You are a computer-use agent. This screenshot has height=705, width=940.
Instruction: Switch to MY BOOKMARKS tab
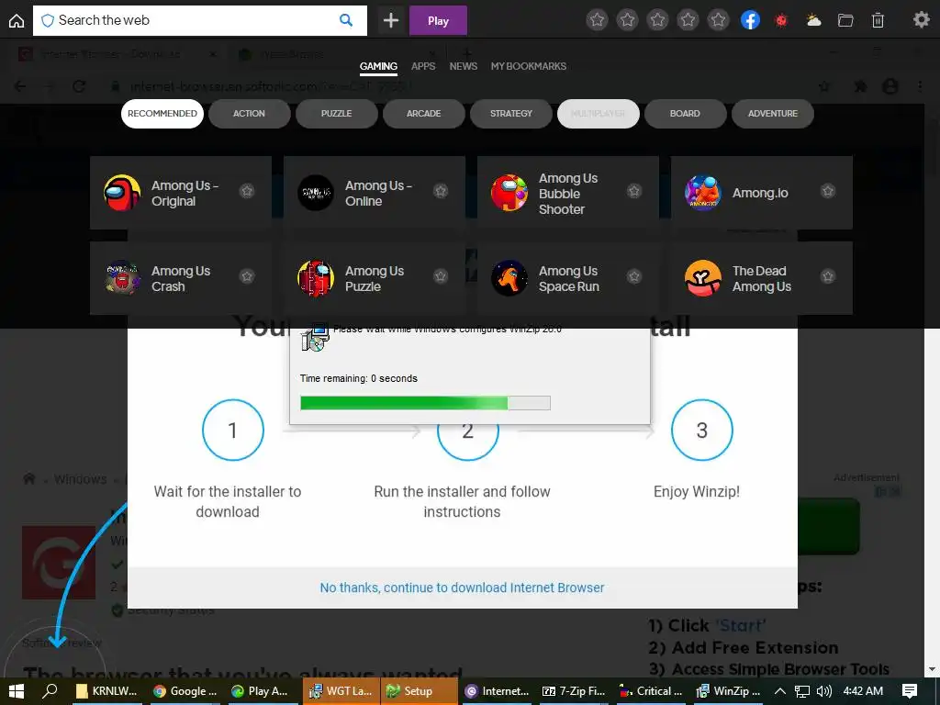[528, 66]
